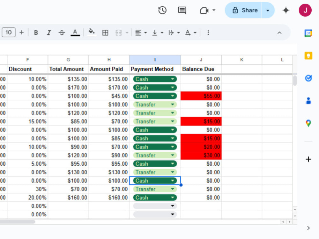Select column J header
The width and height of the screenshot is (319, 239).
coord(201,60)
